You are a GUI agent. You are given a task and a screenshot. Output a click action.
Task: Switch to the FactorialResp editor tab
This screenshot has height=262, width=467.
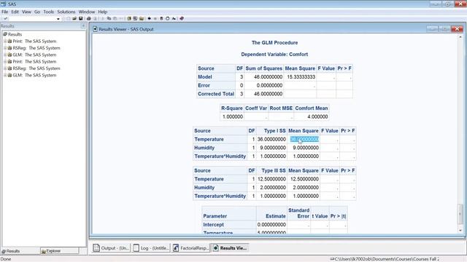click(190, 247)
